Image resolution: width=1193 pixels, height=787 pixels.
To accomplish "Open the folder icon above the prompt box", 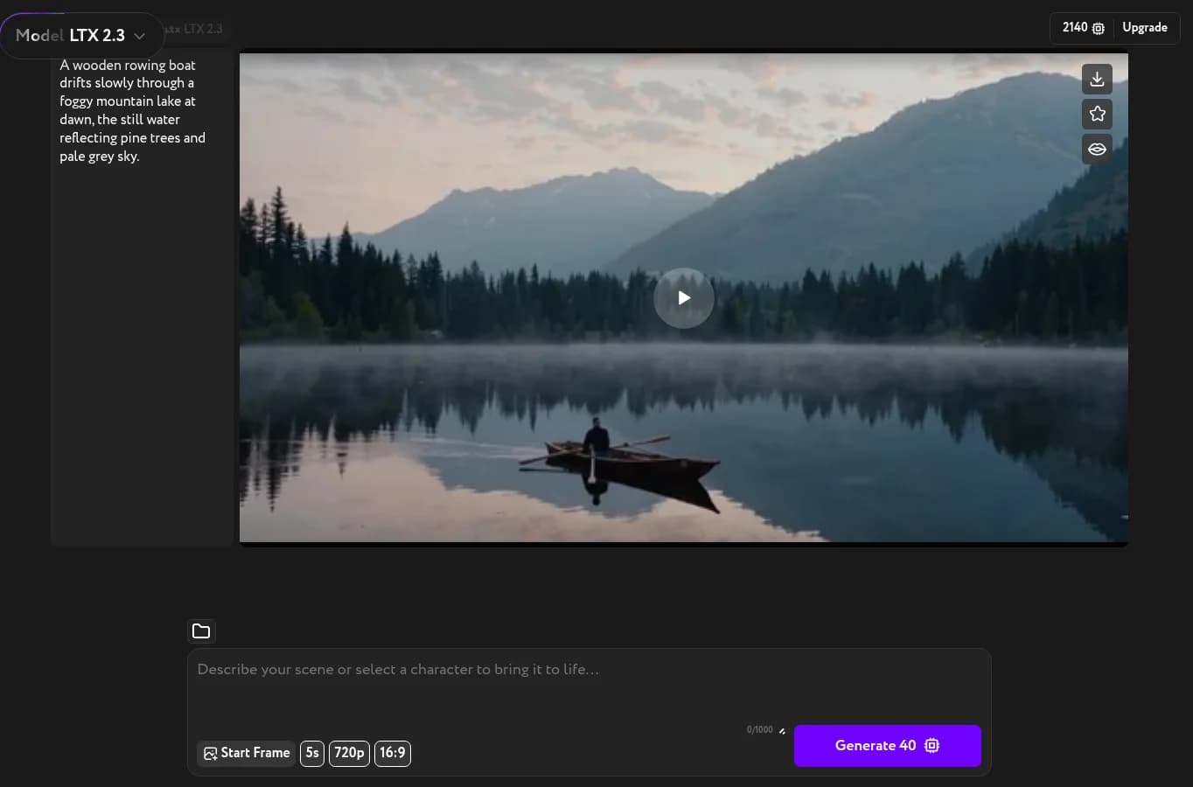I will click(x=201, y=630).
